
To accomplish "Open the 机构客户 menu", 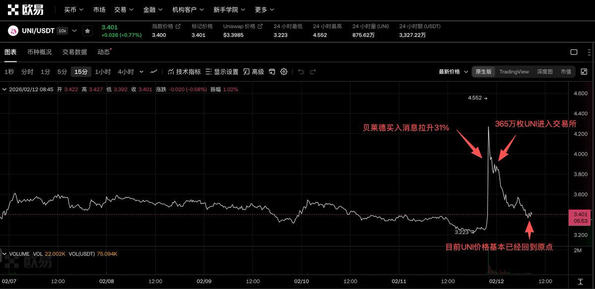I will pyautogui.click(x=188, y=9).
